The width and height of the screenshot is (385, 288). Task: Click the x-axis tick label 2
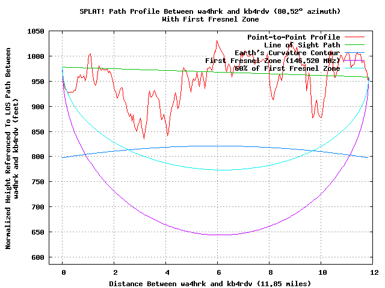pos(115,272)
